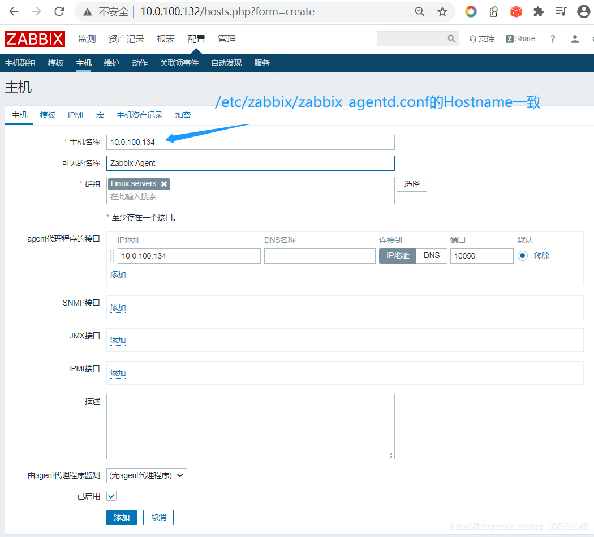Click the 可见的名称 input field
This screenshot has height=537, width=594.
251,163
